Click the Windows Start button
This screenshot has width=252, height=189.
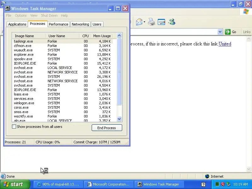pos(15,184)
